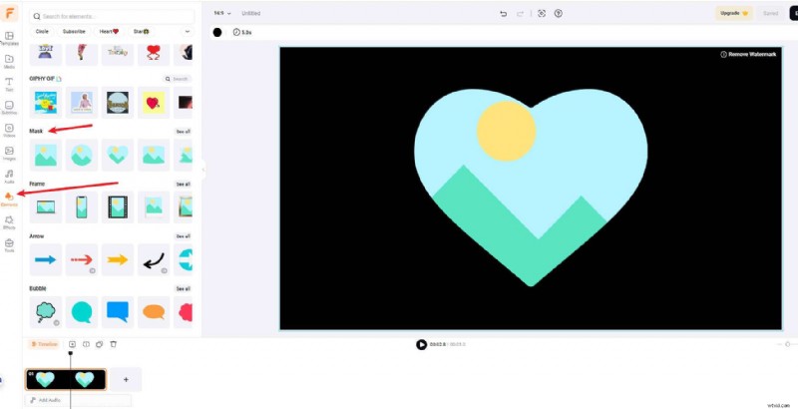
Task: Select the red dashed arrow element
Action: click(82, 260)
